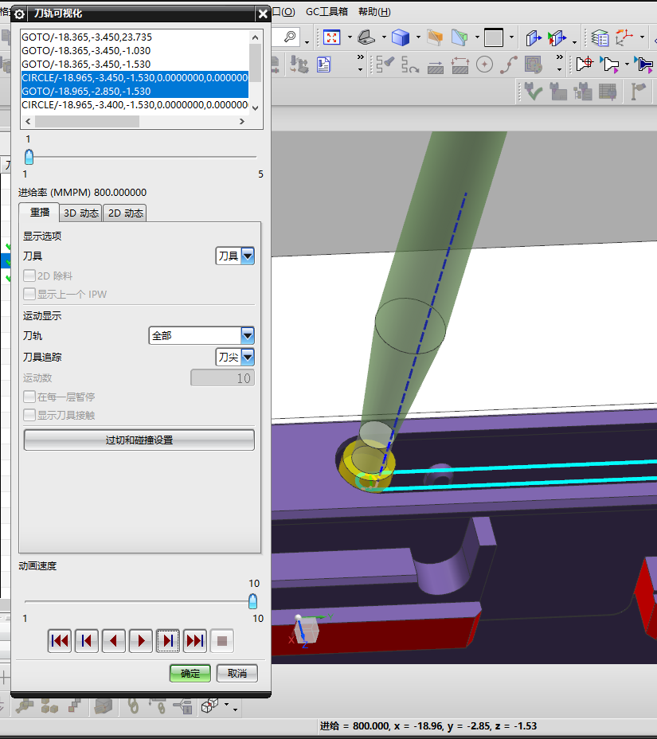Open the GC工具箱 menu
The width and height of the screenshot is (657, 739).
coord(327,12)
